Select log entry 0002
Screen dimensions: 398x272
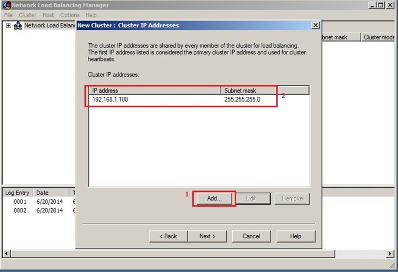20,210
